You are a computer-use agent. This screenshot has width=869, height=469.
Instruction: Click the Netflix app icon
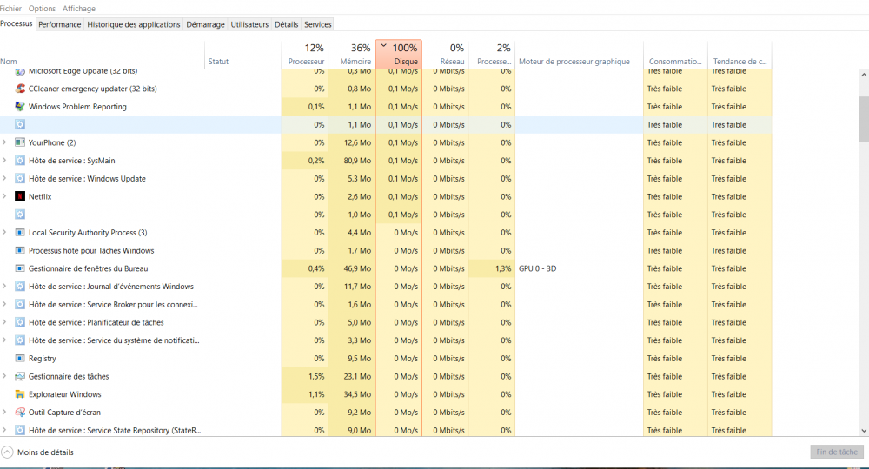click(20, 196)
